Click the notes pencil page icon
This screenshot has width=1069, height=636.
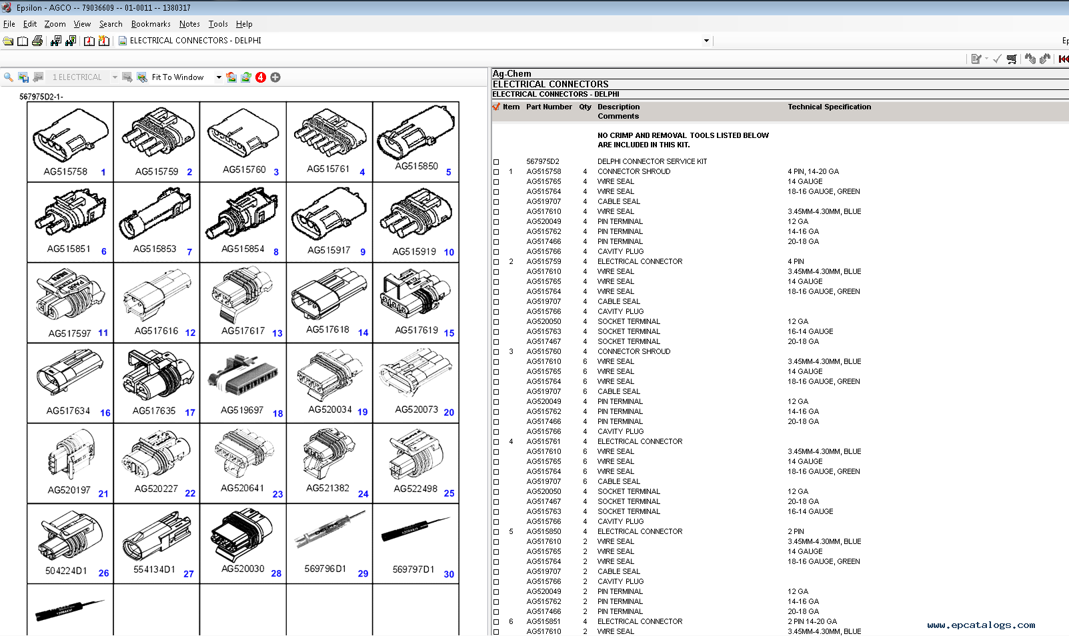(976, 59)
